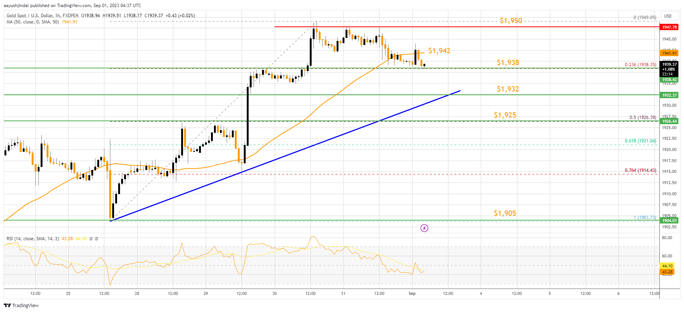Image resolution: width=684 pixels, height=312 pixels.
Task: Click the 28 date label on the time axis
Action: [137, 293]
